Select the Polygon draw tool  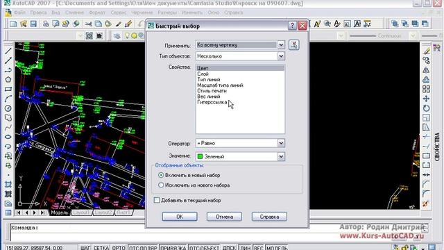click(8, 80)
